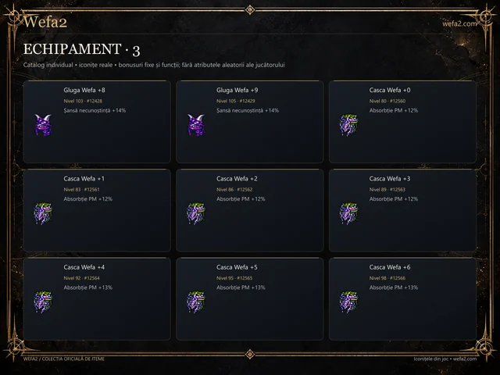Click the Casca Wefa +2 helmet icon

point(196,213)
